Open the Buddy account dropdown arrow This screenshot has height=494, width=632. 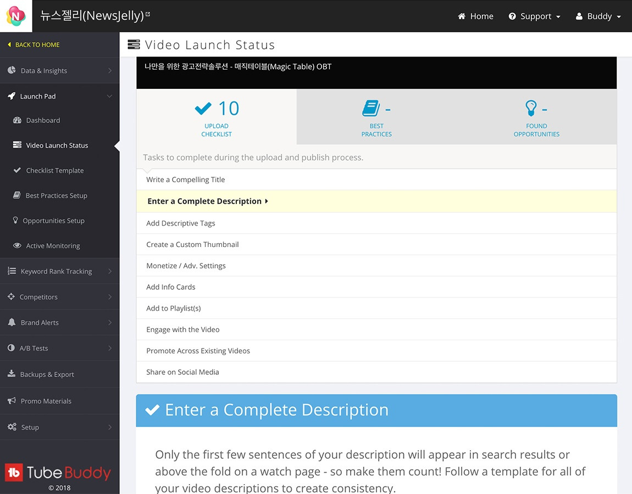point(619,17)
